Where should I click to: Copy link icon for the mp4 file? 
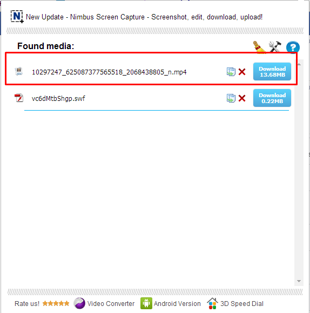click(231, 72)
